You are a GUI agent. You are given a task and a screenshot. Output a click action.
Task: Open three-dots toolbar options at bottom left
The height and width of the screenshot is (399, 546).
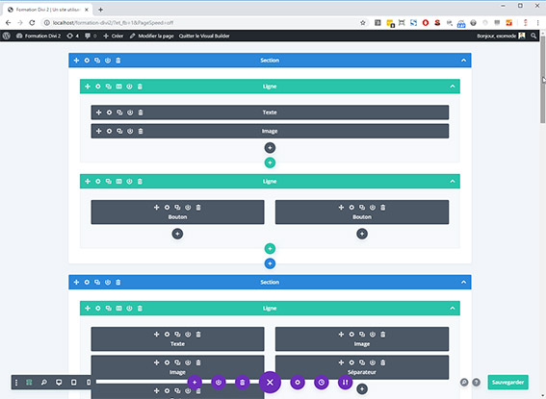[x=16, y=382]
